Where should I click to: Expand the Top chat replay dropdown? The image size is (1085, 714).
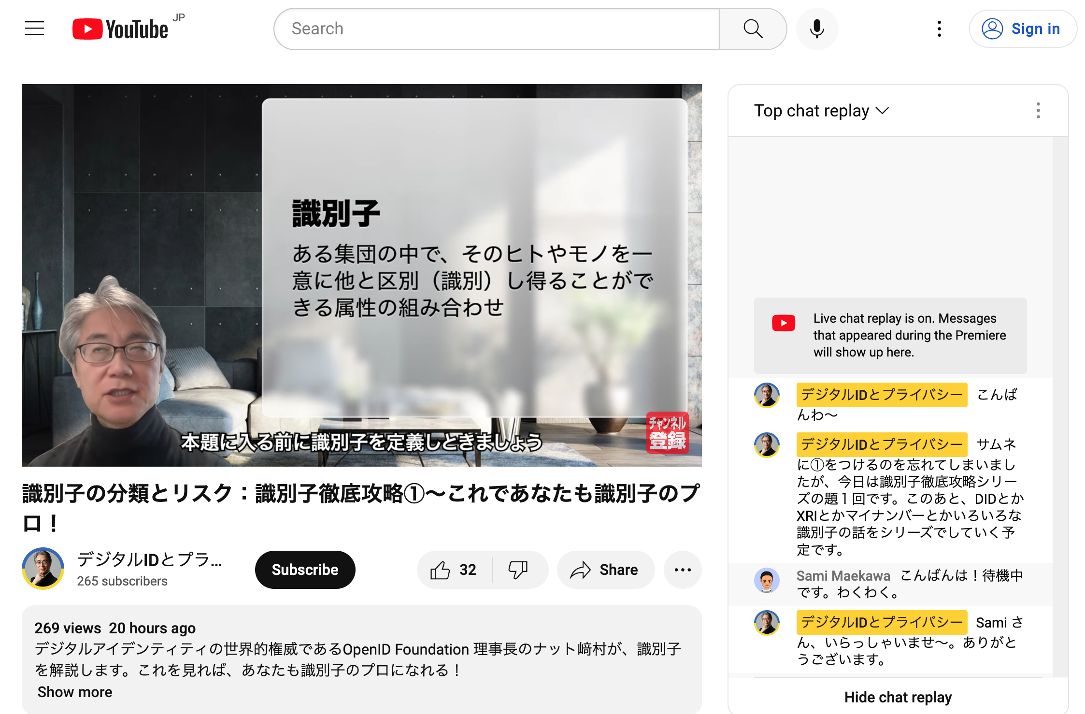click(x=821, y=111)
